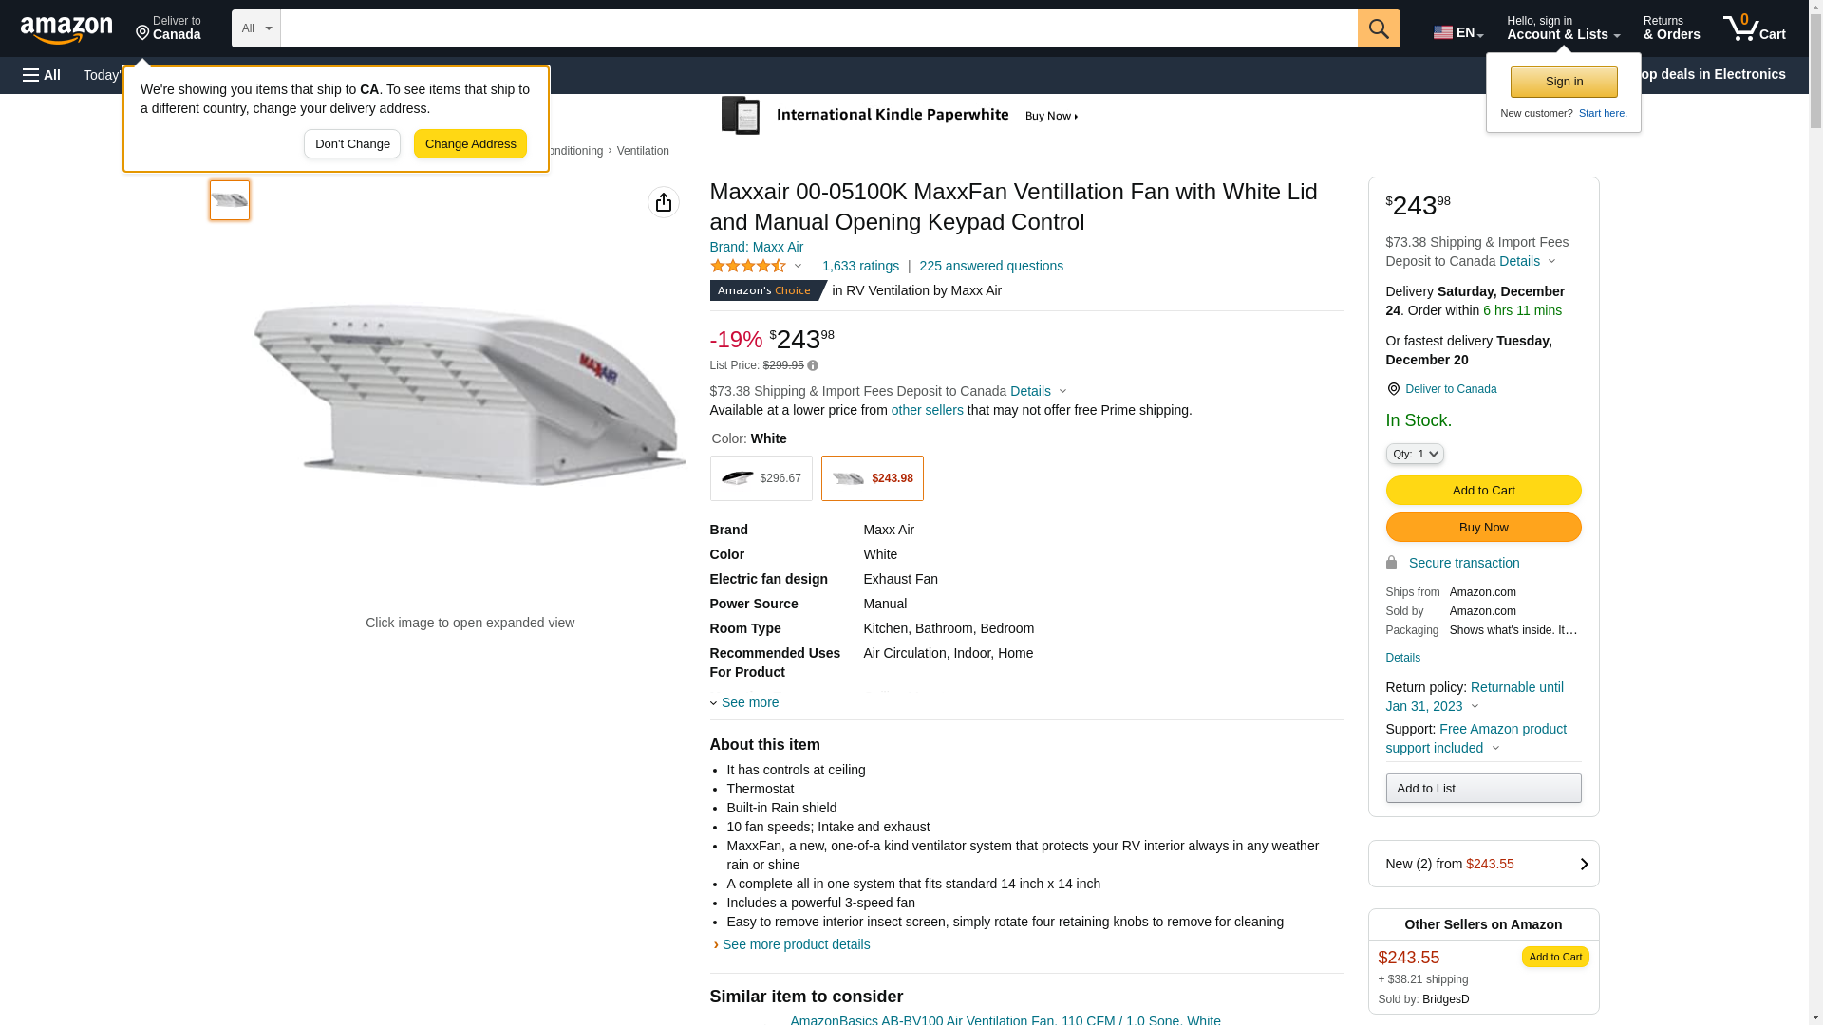
Task: Open the 225 answered questions link
Action: (990, 266)
